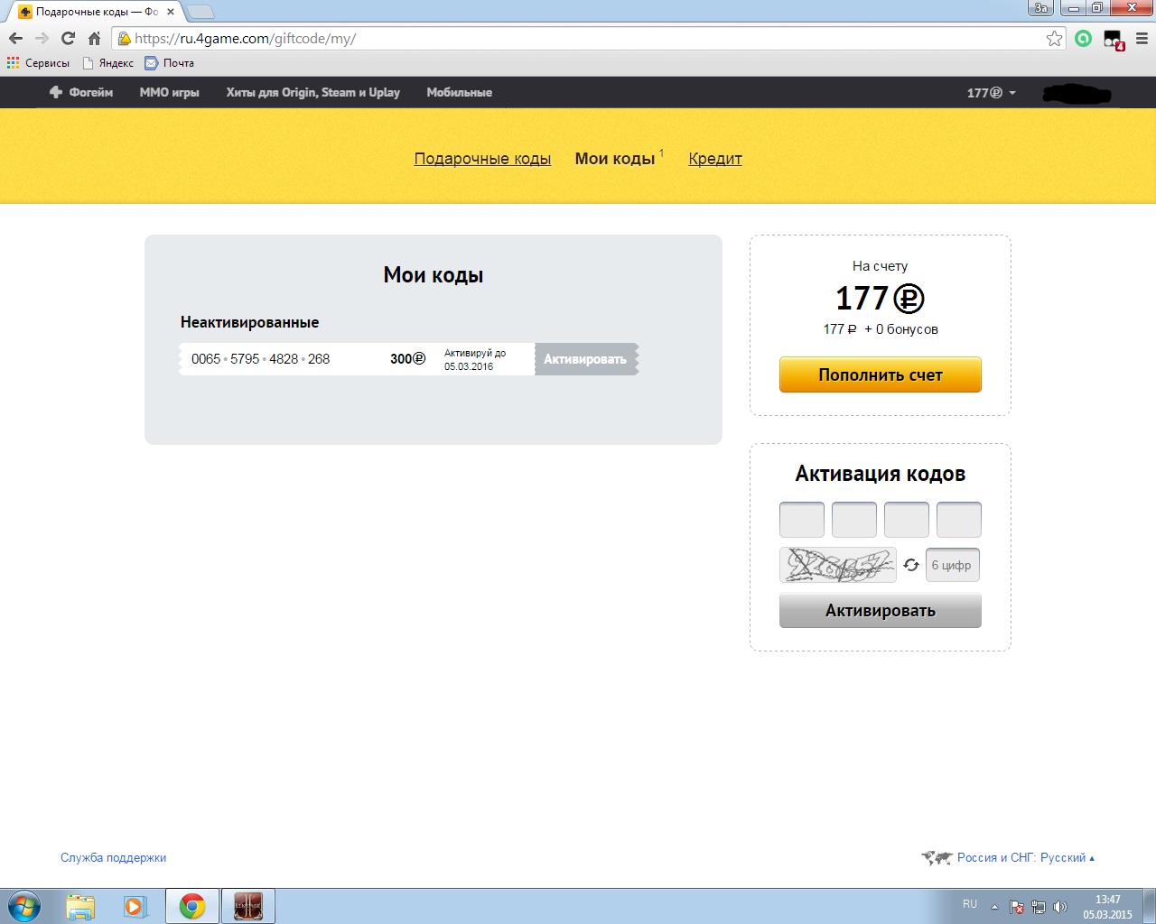Viewport: 1156px width, 924px height.
Task: Open the green circular extension icon
Action: pyautogui.click(x=1084, y=39)
